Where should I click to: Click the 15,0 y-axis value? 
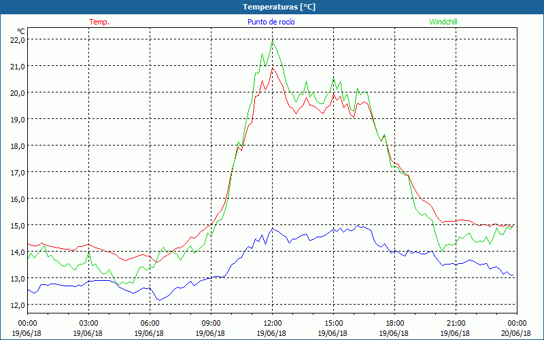pos(18,225)
